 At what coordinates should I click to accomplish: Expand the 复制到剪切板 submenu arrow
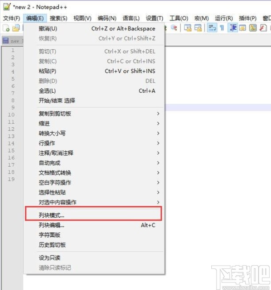(158, 114)
